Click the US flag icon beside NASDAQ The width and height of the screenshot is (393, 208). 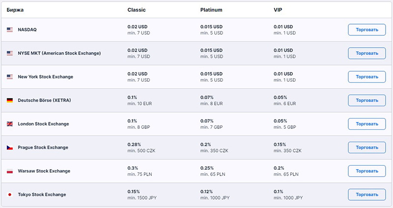tap(10, 30)
